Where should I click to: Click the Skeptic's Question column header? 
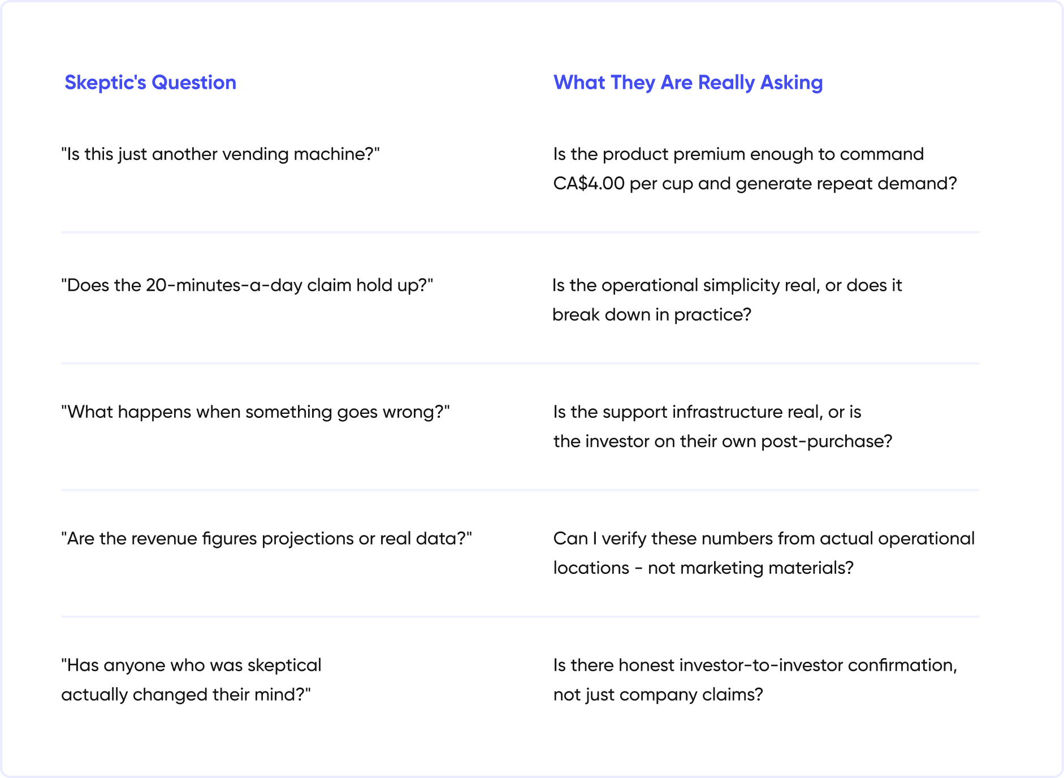click(x=150, y=83)
